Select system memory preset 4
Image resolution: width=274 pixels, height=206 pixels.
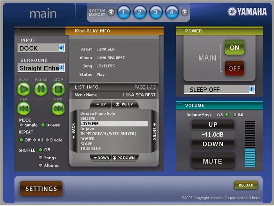171,12
